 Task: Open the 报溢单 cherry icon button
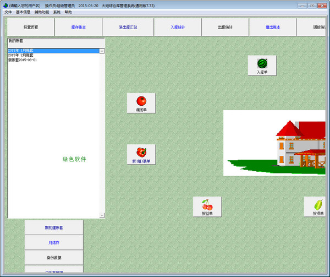pyautogui.click(x=207, y=207)
